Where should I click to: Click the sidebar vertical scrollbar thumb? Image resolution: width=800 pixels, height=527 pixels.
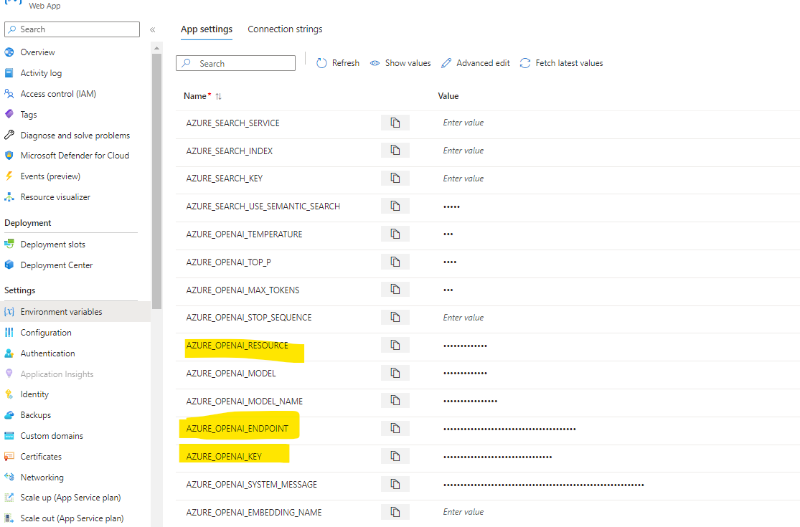click(156, 181)
